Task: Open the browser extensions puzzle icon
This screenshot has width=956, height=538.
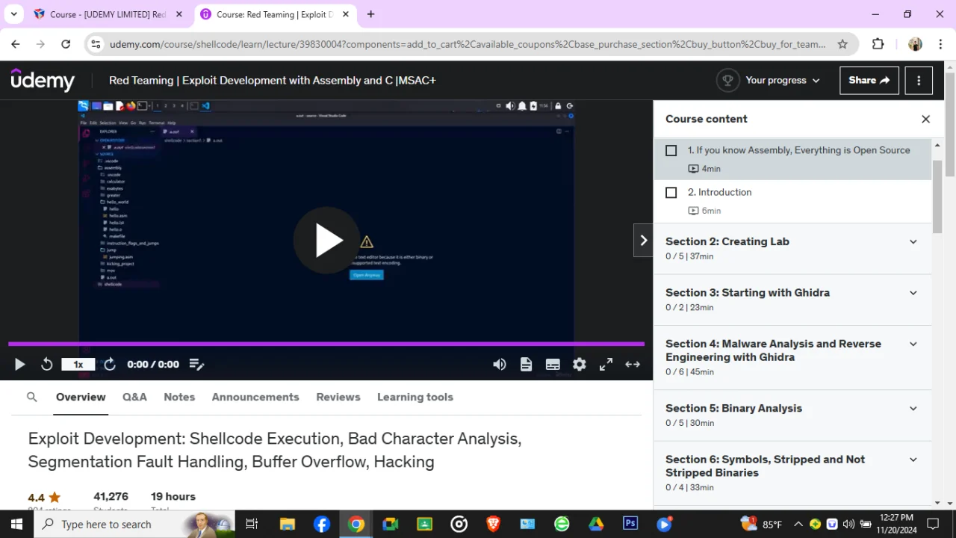Action: [878, 44]
